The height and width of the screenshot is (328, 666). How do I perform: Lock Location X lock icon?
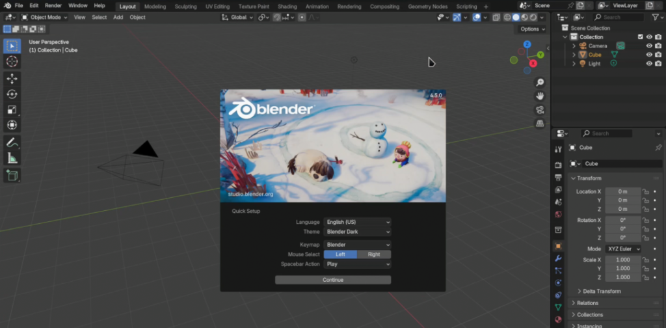click(646, 191)
